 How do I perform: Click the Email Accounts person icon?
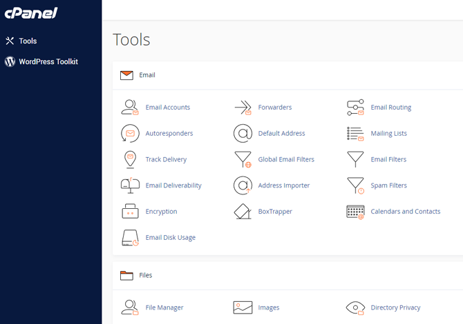(130, 108)
